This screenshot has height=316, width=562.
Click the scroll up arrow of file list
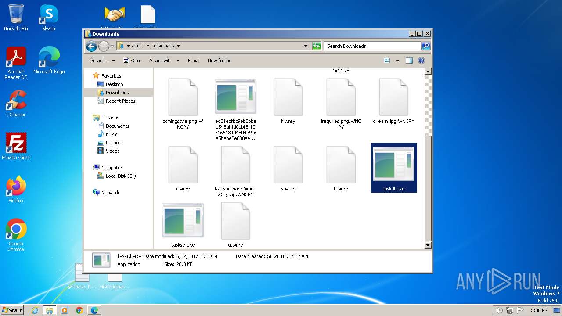[428, 71]
